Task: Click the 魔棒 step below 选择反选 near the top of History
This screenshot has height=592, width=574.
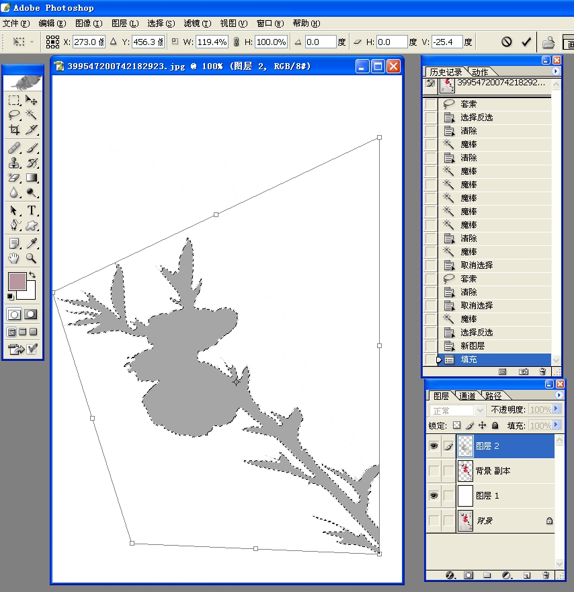Action: 468,144
